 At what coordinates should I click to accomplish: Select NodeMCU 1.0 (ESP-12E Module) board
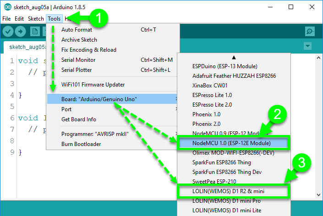pos(234,143)
